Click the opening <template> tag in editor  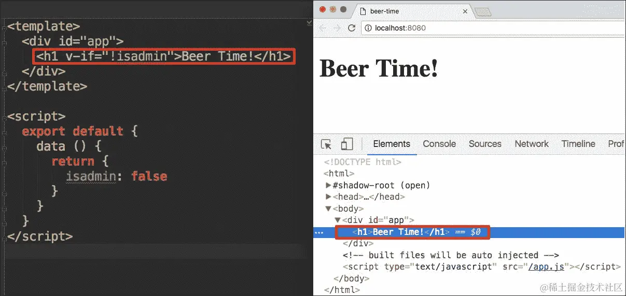point(44,26)
